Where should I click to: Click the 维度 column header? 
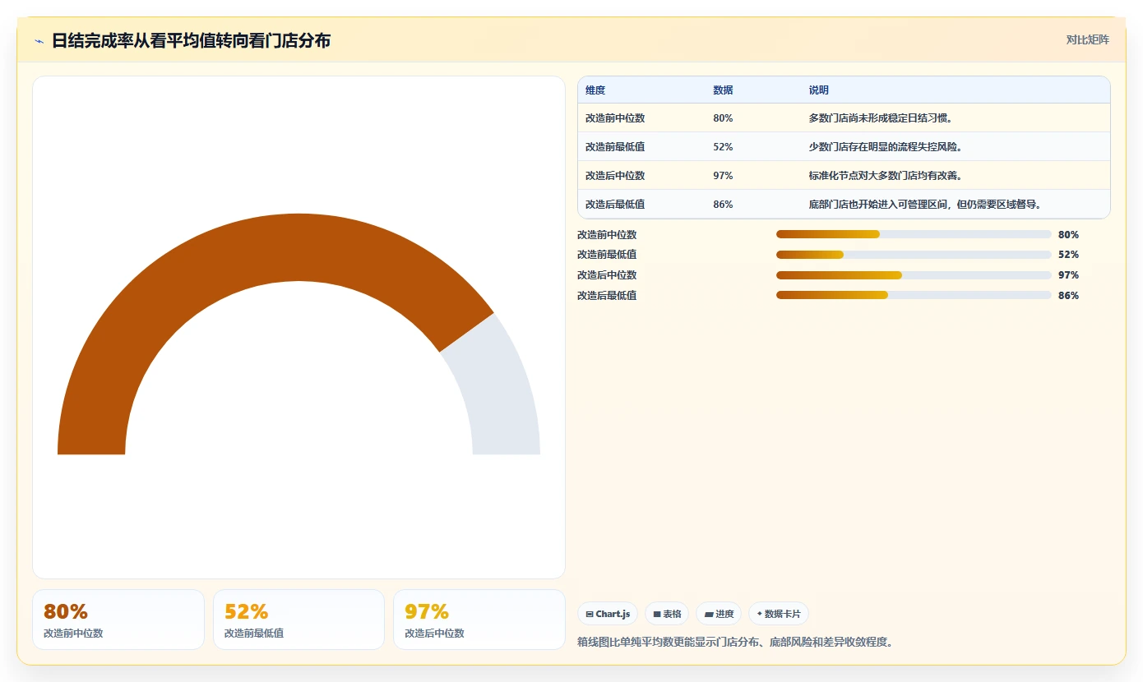click(x=595, y=90)
